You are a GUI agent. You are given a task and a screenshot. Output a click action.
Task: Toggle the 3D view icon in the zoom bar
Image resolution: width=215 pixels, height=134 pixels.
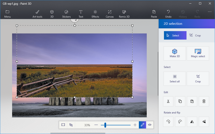point(71,125)
